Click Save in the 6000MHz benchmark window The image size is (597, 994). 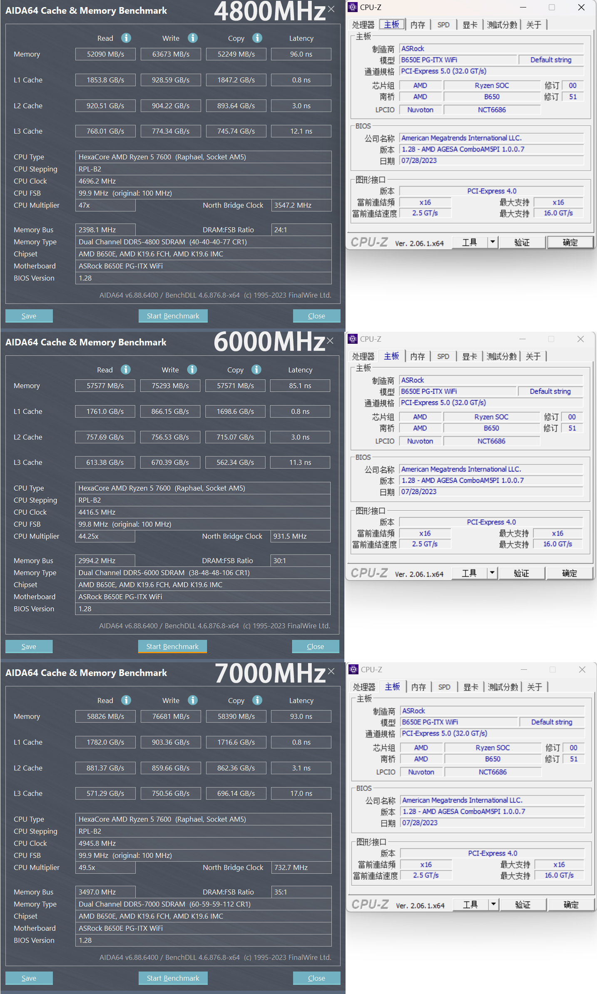[29, 646]
